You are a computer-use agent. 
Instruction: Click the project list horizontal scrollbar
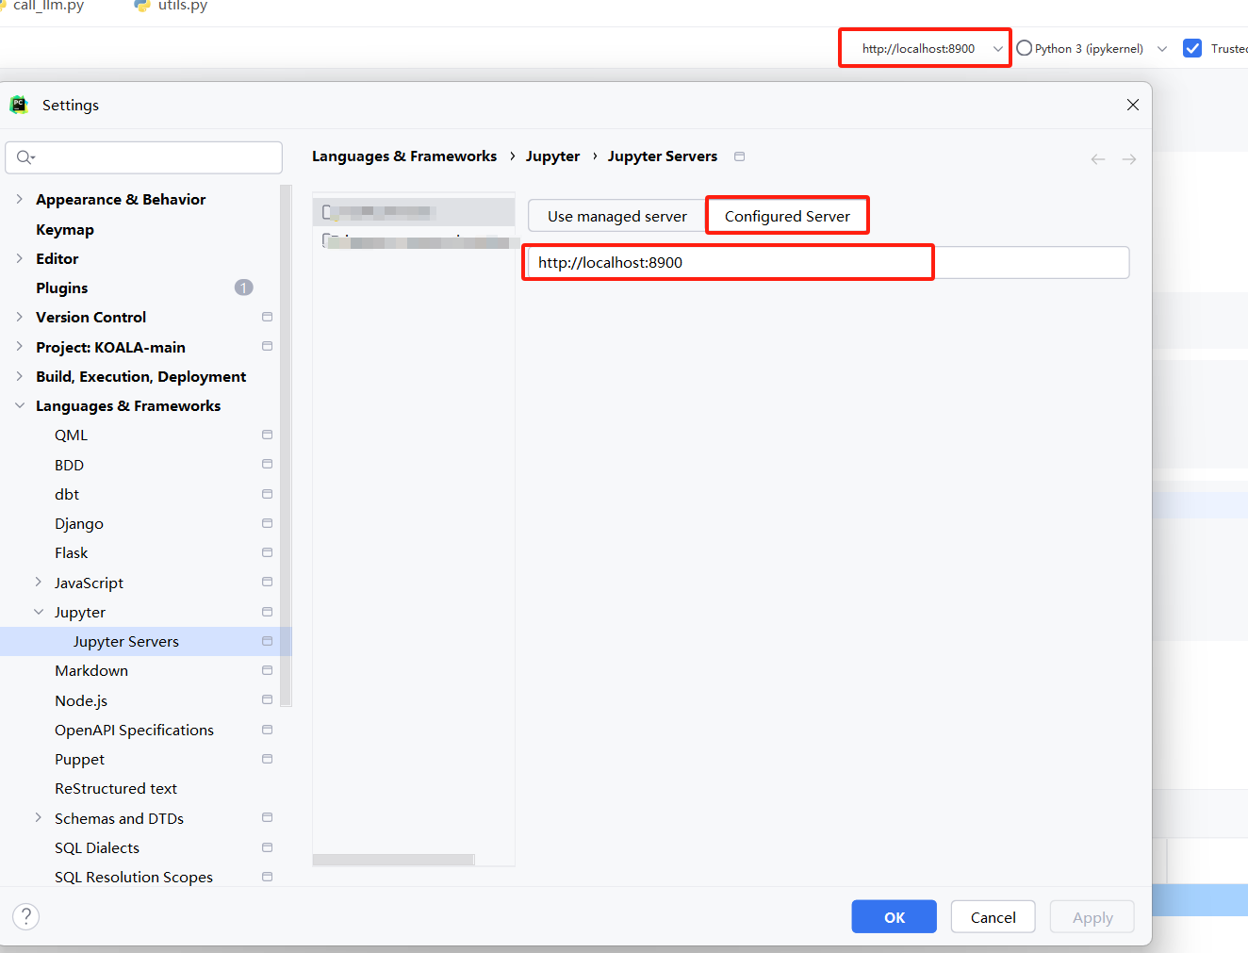(394, 860)
